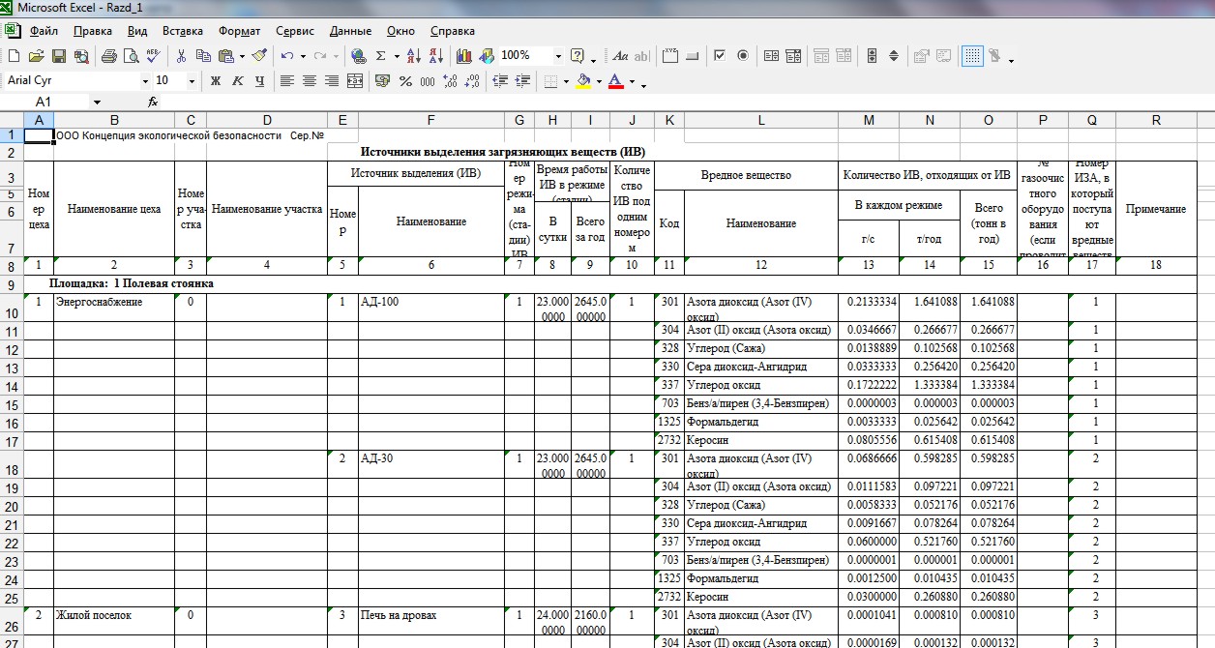Expand the zoom 100% dropdown

[x=557, y=56]
